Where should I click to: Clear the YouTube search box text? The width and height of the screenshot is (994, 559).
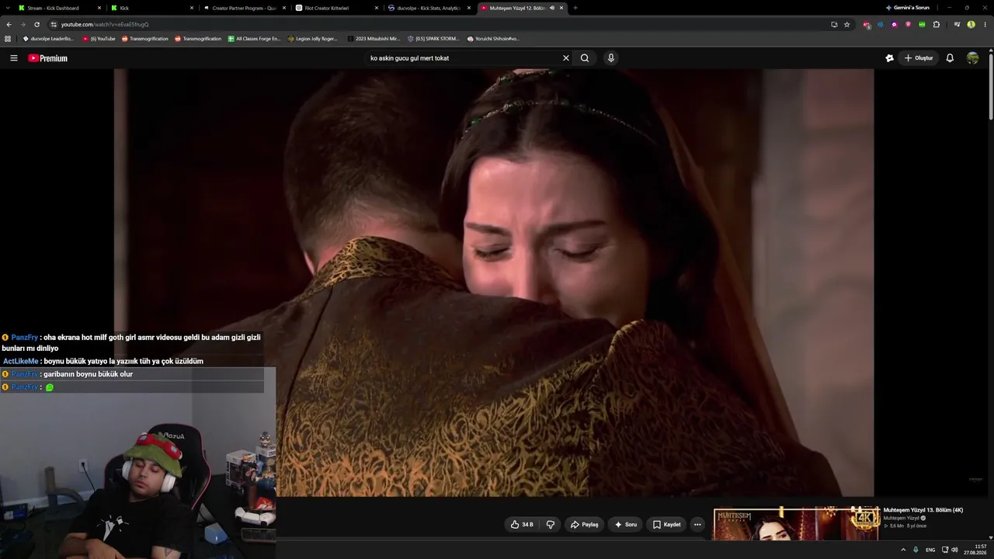point(566,58)
